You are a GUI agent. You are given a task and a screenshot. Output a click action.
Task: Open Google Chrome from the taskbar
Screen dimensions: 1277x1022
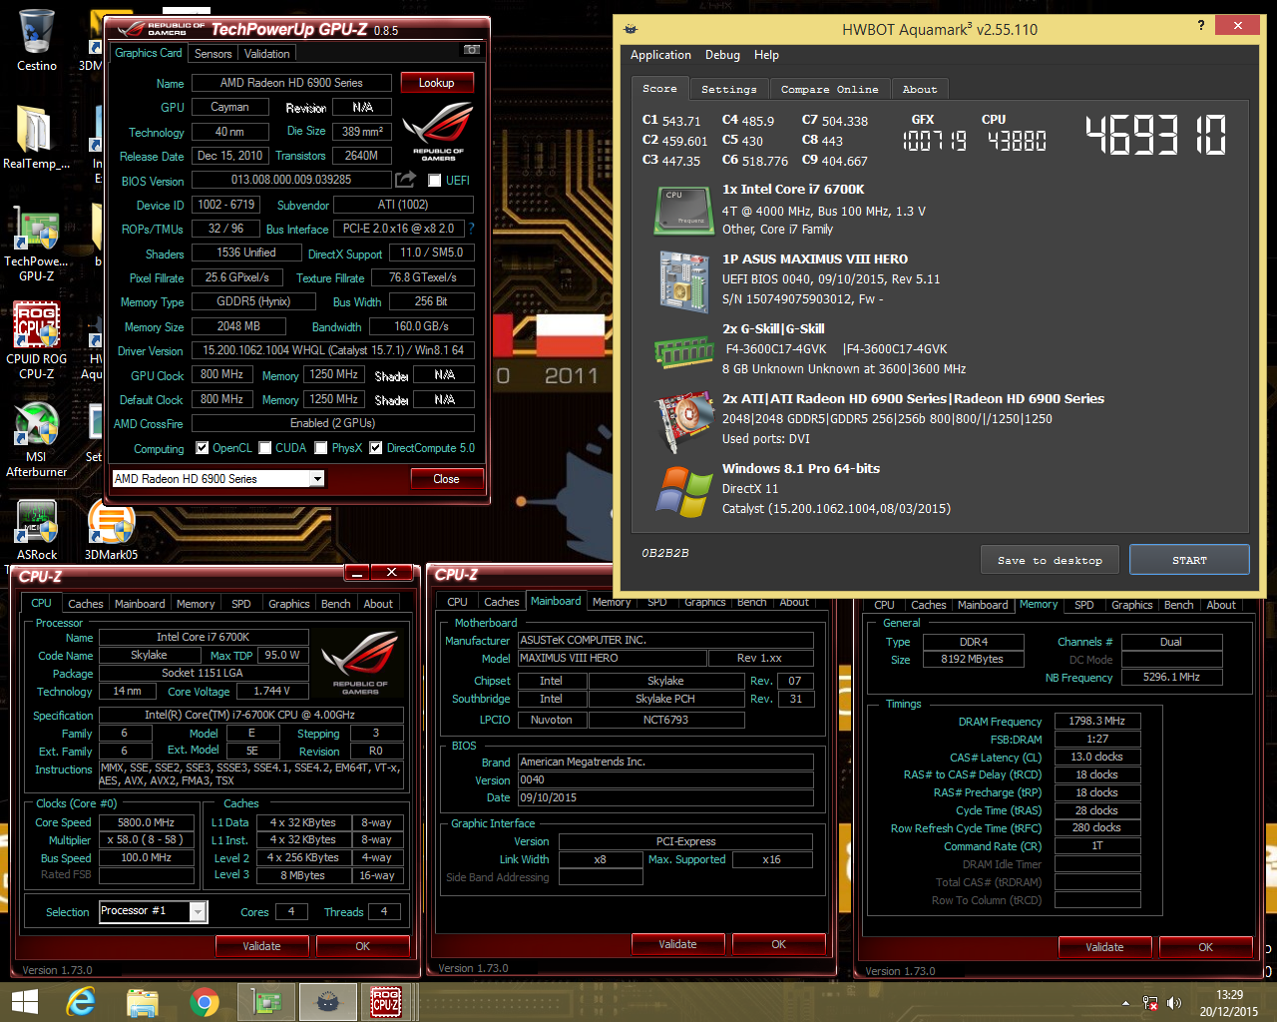click(x=205, y=1002)
